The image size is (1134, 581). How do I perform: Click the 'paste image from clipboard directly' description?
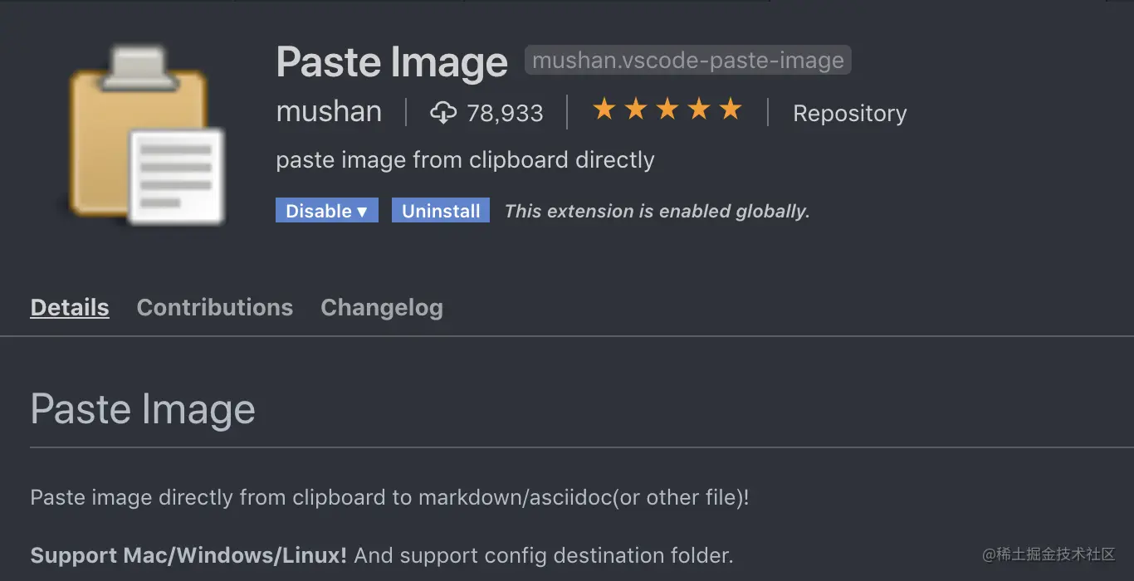(465, 159)
